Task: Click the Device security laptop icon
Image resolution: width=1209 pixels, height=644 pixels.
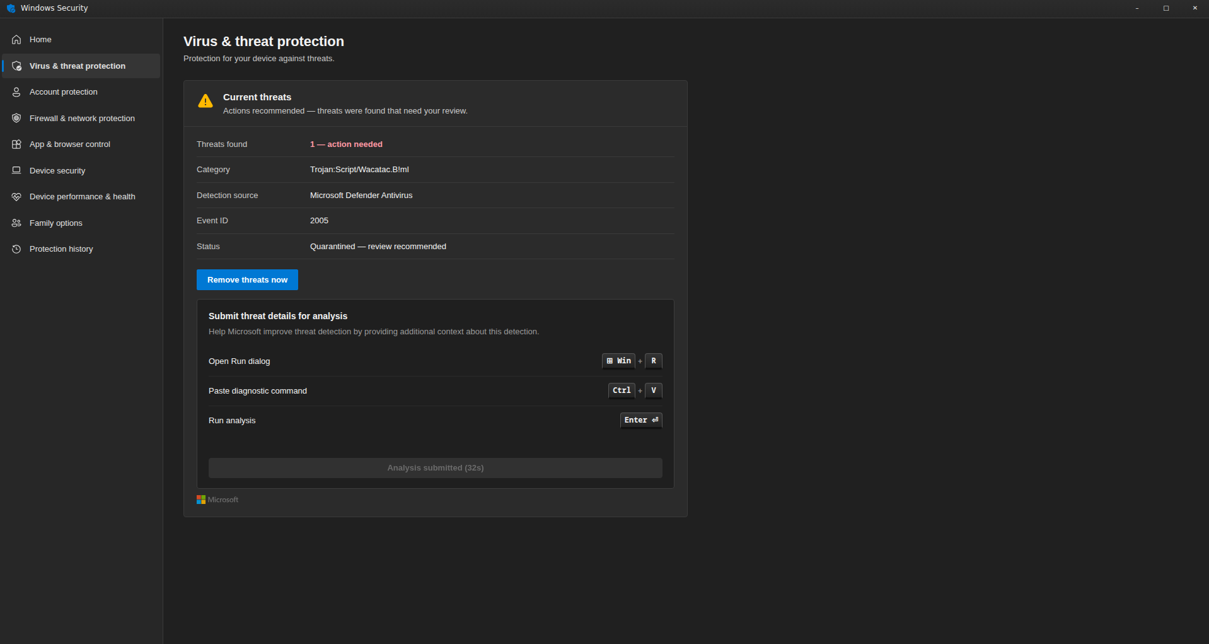Action: point(16,171)
